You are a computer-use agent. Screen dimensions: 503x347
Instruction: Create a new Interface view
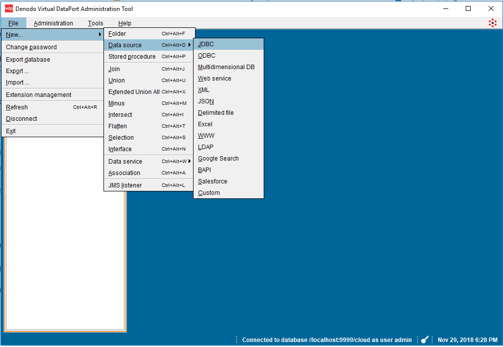tap(149, 149)
